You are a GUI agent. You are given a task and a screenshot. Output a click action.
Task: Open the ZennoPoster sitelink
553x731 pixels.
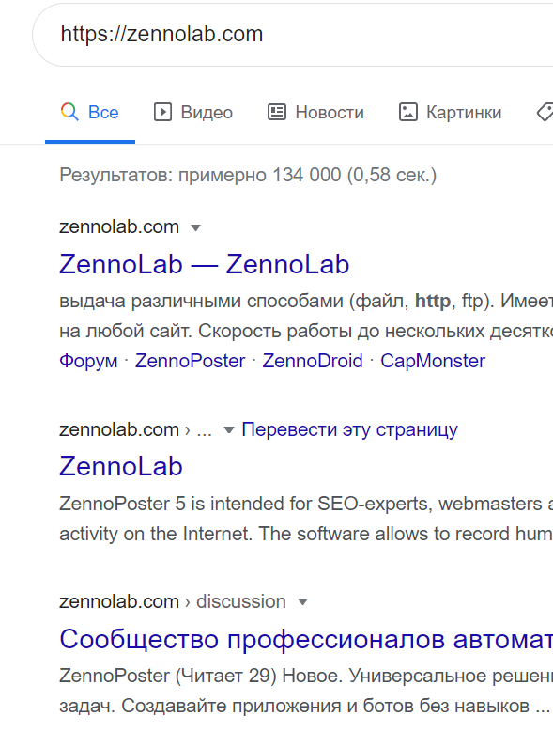190,361
